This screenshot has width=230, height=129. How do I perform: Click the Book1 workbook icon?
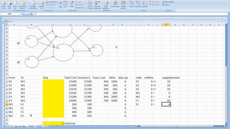[x=6, y=21]
